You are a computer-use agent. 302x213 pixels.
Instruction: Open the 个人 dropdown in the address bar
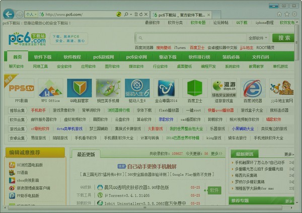[x=31, y=14]
